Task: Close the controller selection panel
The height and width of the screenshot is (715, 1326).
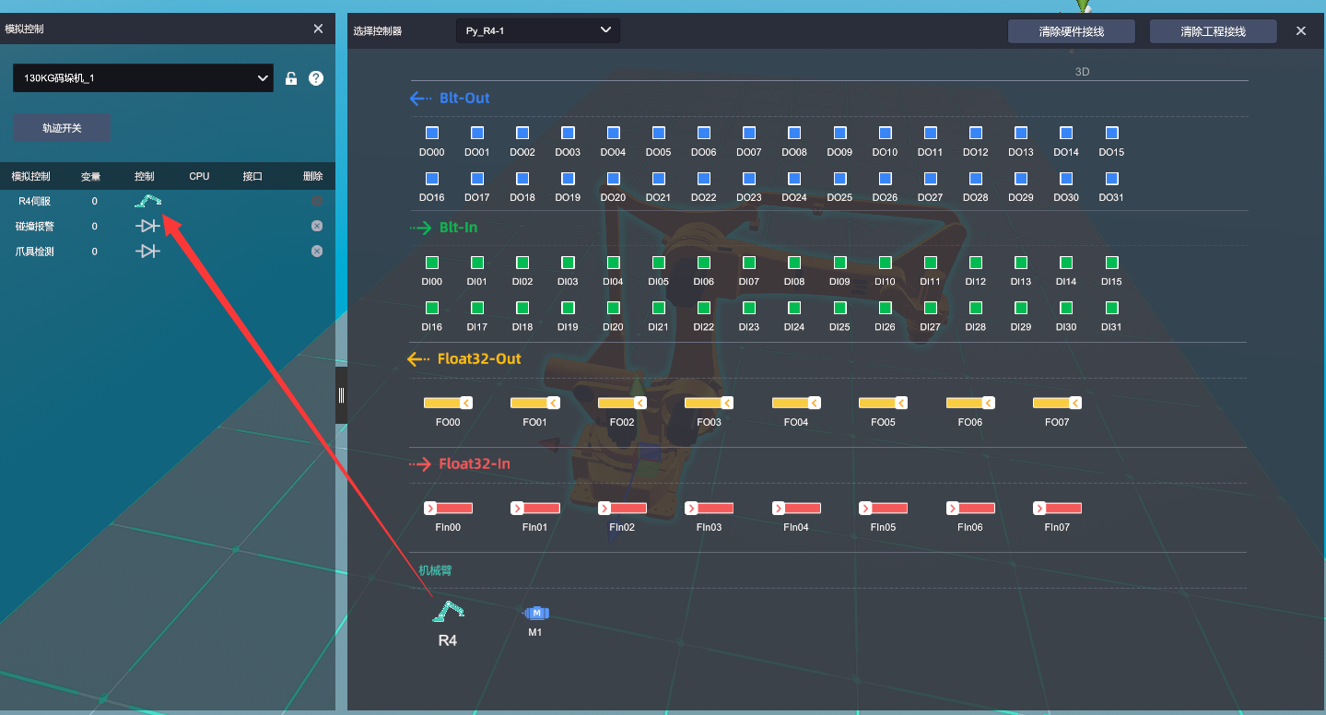Action: tap(1301, 30)
